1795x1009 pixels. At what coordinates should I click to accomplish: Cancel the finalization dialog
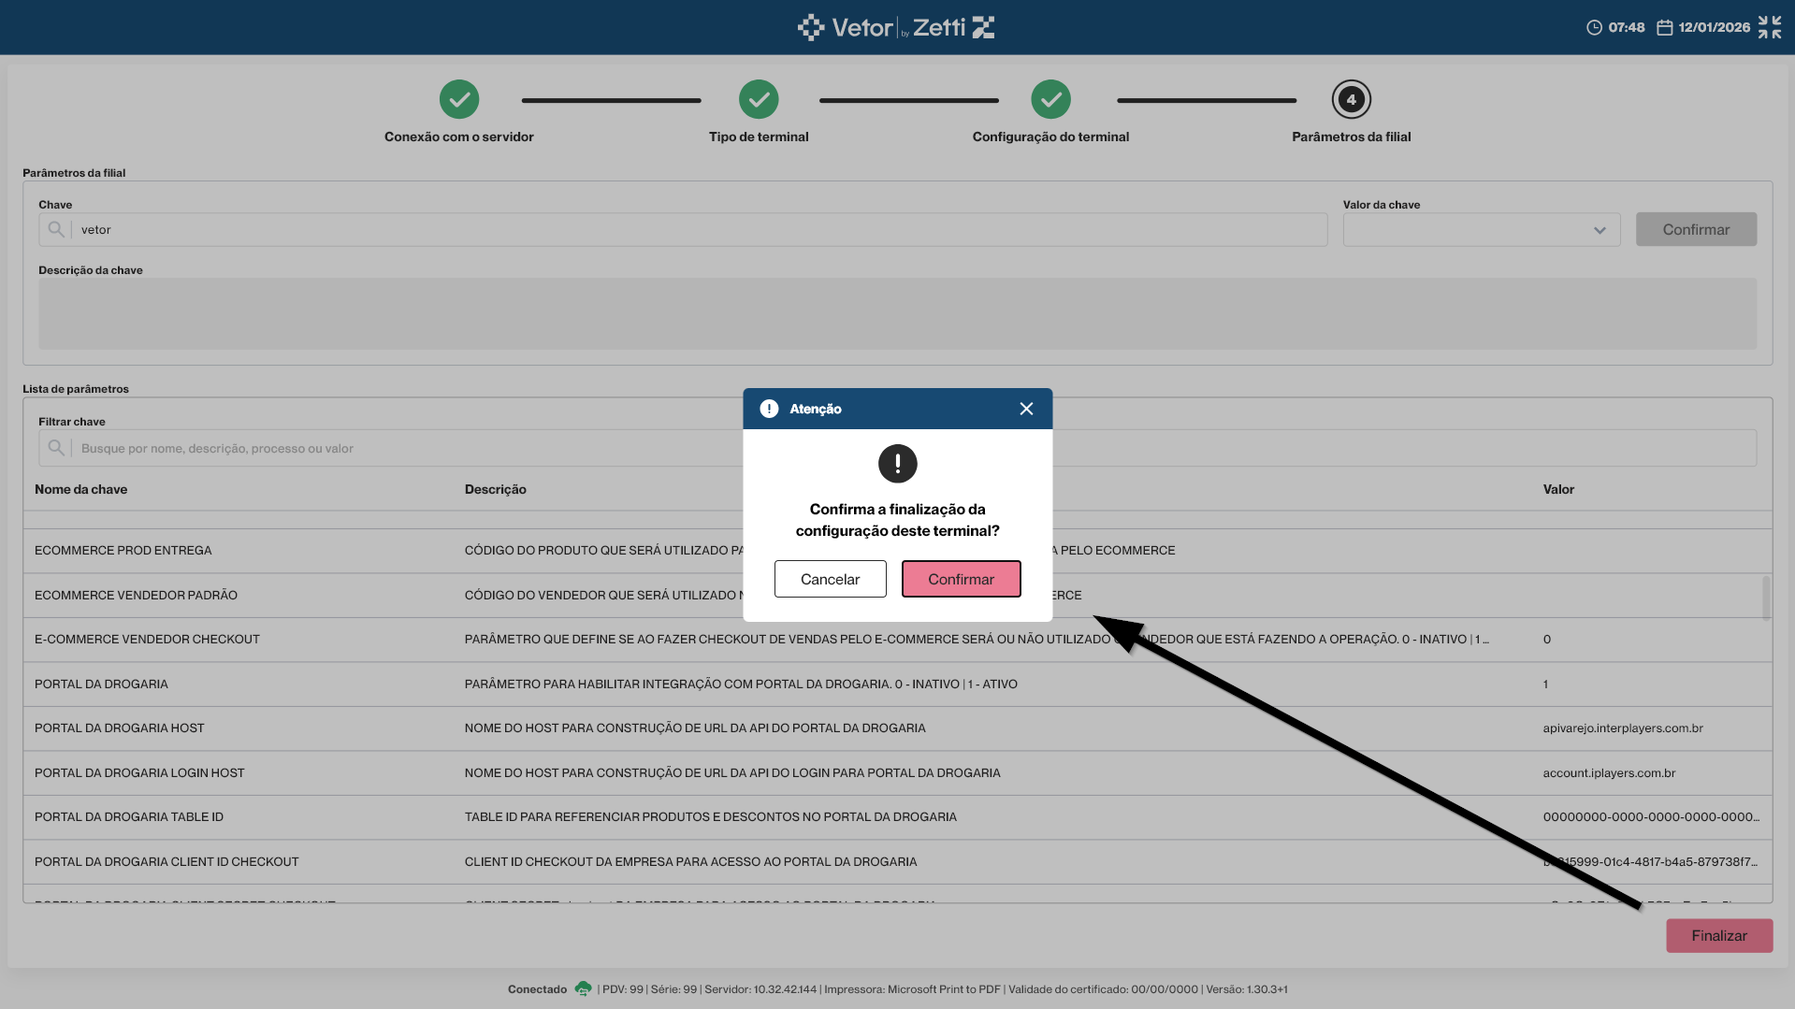(830, 579)
